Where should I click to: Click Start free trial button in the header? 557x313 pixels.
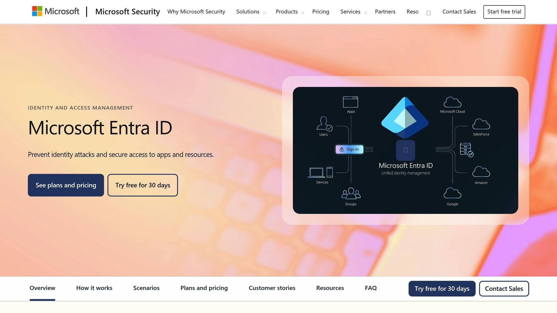pyautogui.click(x=504, y=12)
